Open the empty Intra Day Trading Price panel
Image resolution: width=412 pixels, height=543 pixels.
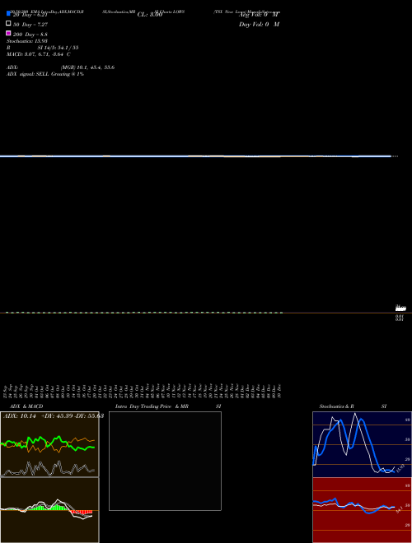pyautogui.click(x=165, y=461)
